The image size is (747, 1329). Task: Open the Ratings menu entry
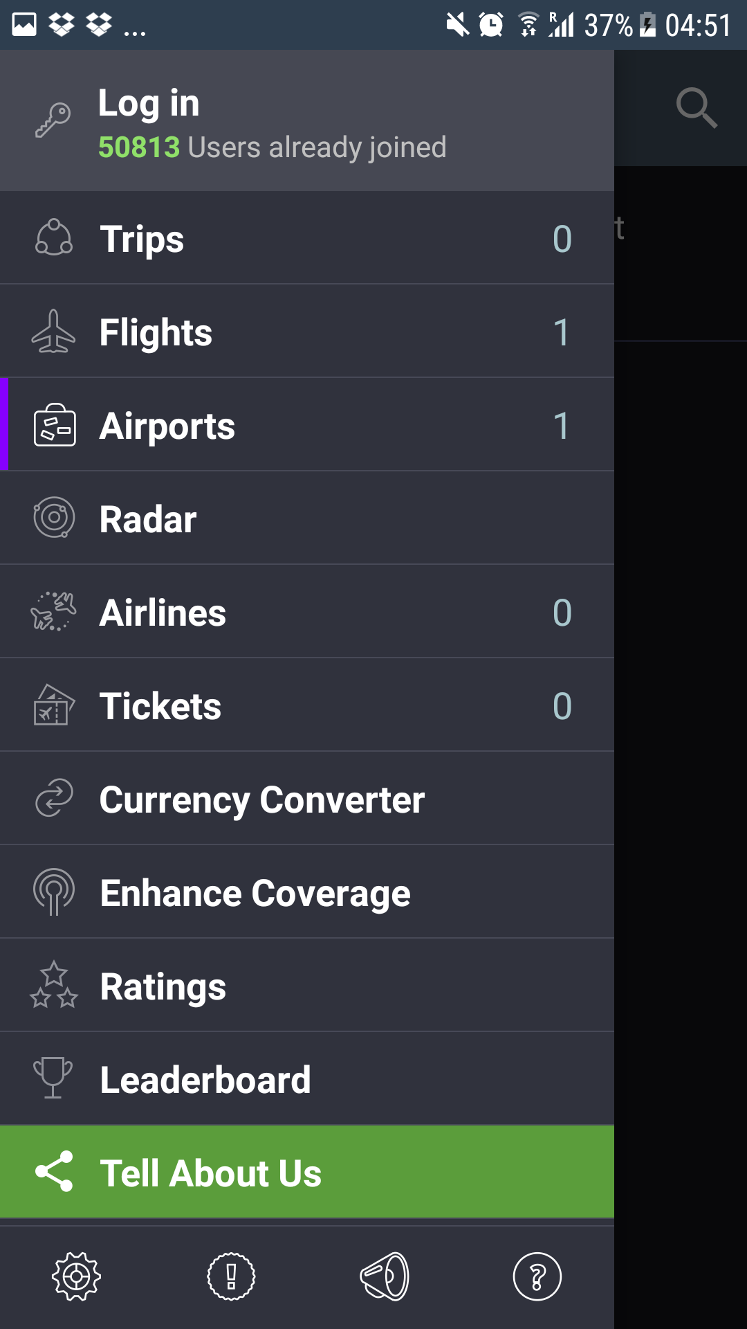click(x=163, y=986)
